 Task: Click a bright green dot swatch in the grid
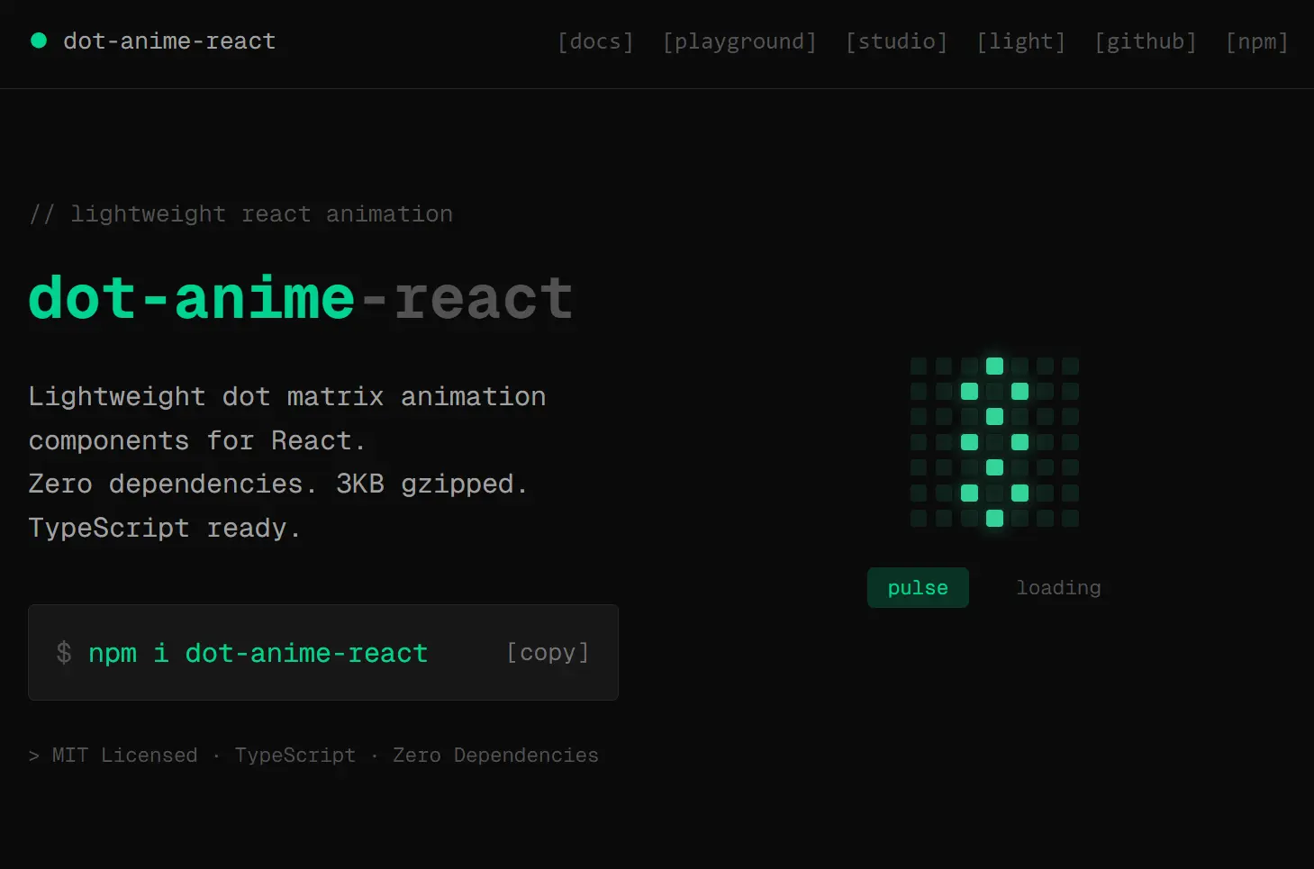point(969,392)
